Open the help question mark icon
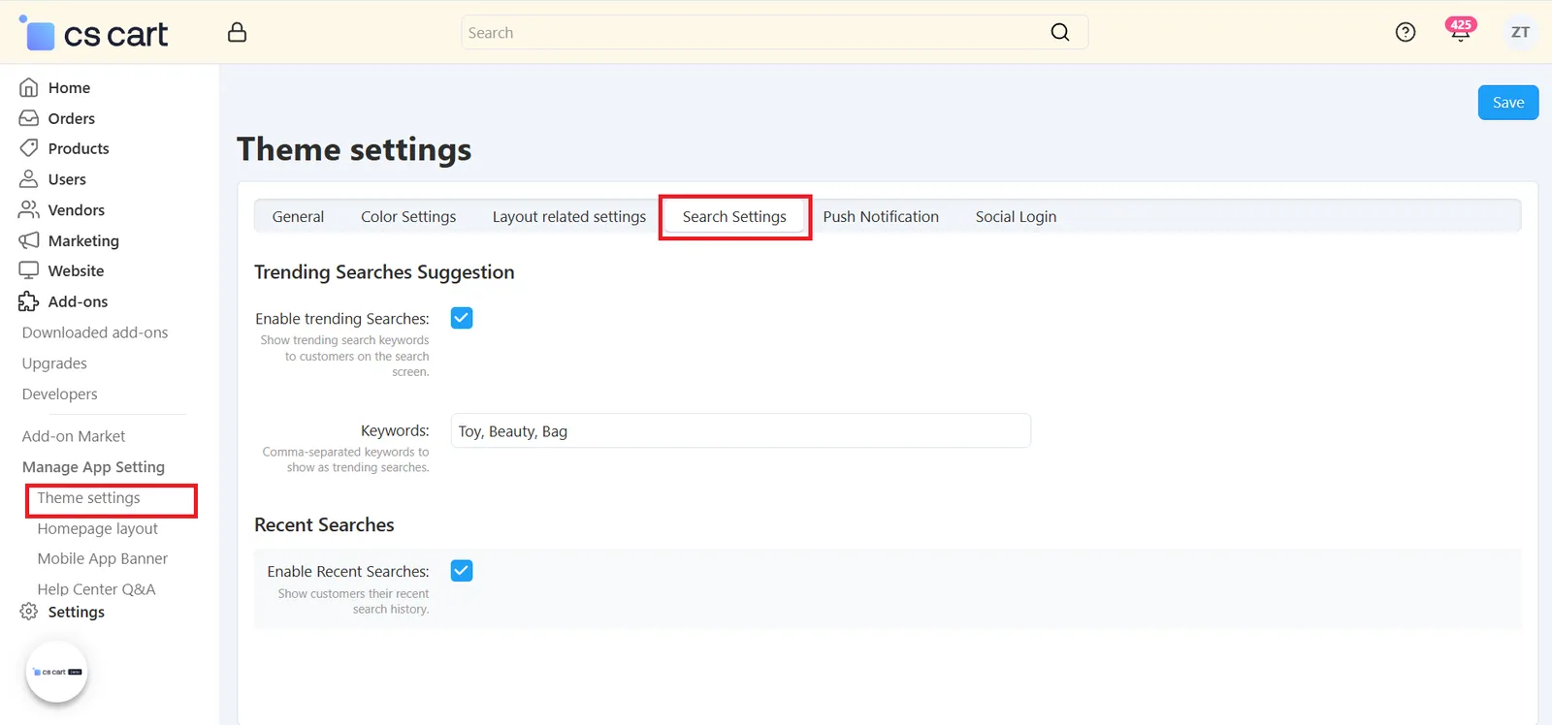Viewport: 1552px width, 725px height. pyautogui.click(x=1406, y=32)
